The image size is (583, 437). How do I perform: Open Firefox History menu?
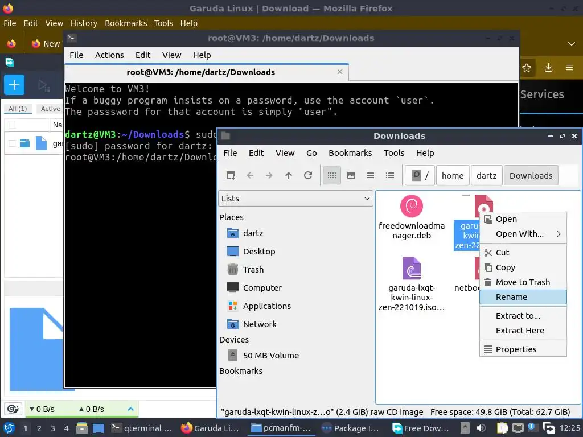[x=84, y=23]
